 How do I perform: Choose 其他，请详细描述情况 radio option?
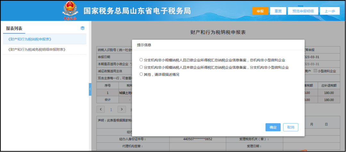point(141,74)
